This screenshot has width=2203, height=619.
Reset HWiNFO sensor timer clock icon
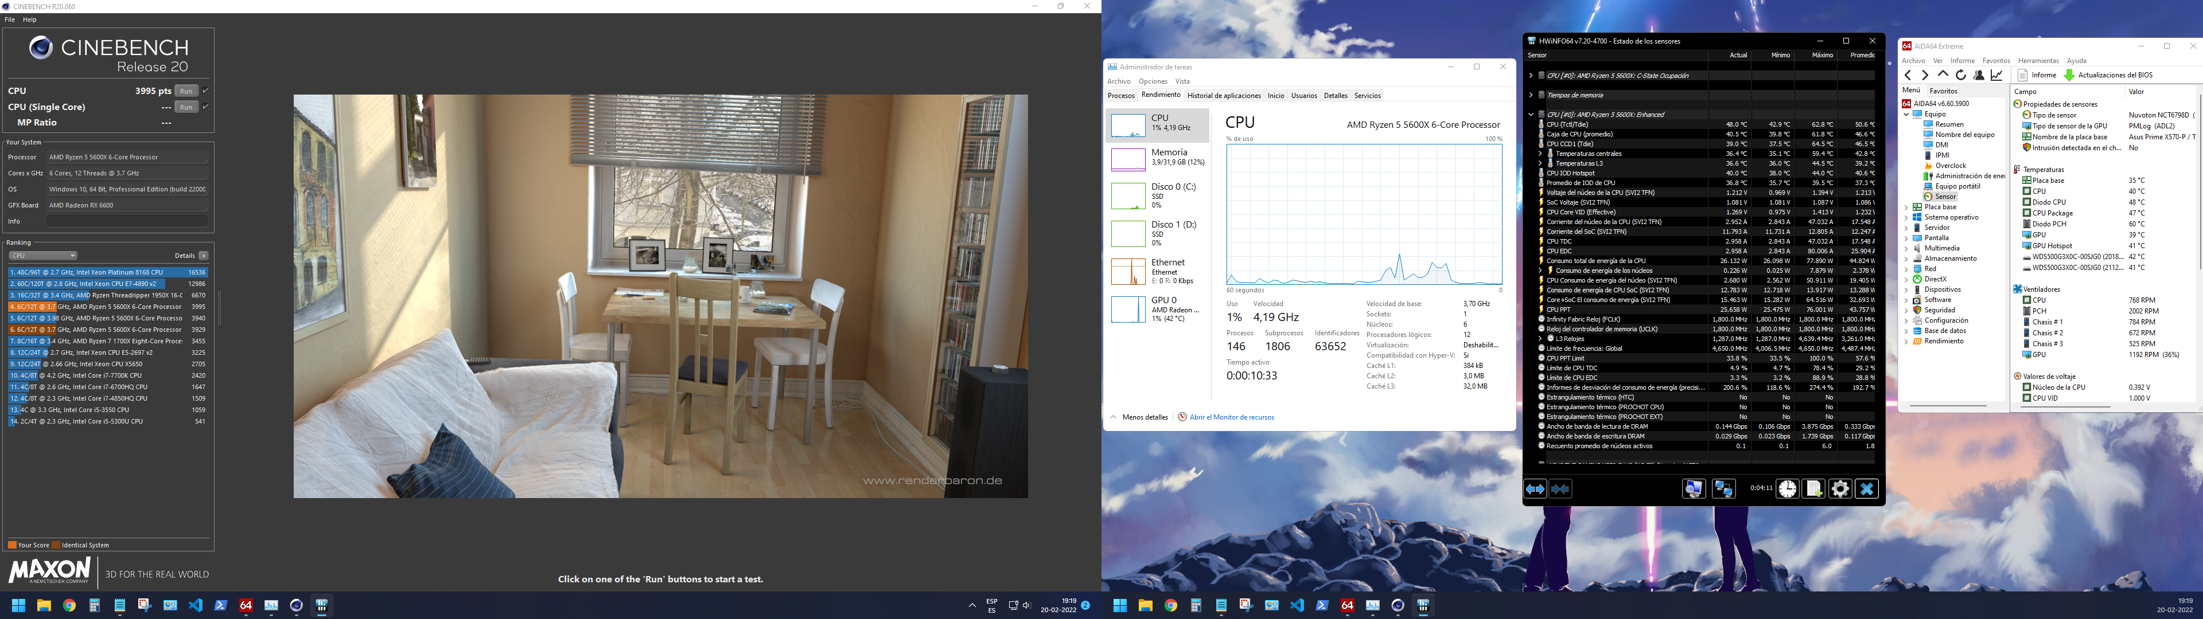click(1788, 489)
